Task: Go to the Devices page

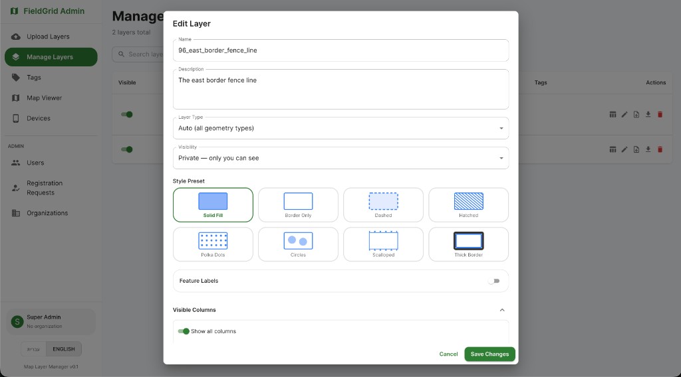Action: (51, 118)
